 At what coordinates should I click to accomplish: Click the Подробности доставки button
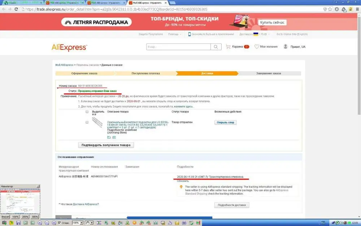(x=232, y=205)
